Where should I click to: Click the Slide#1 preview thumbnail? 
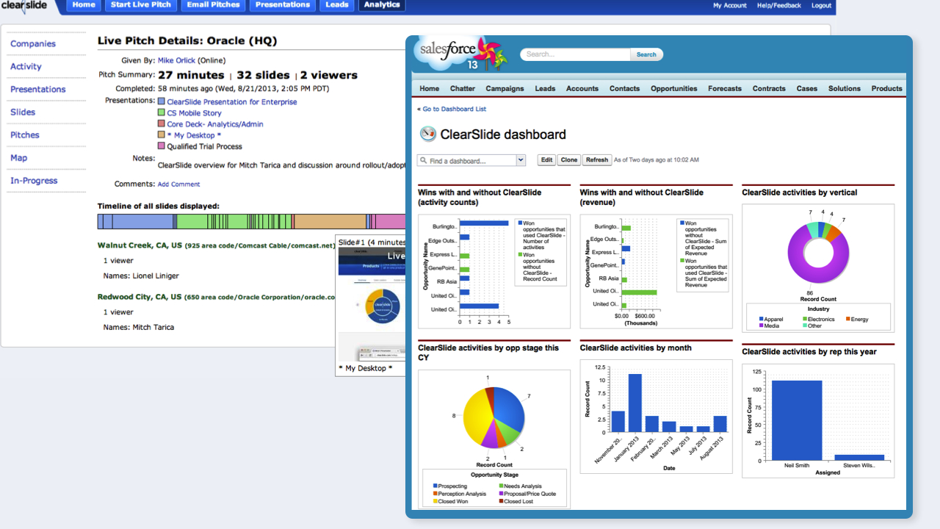click(372, 303)
